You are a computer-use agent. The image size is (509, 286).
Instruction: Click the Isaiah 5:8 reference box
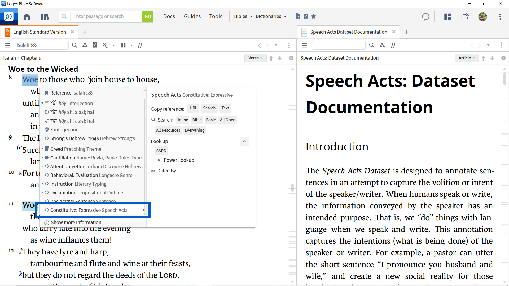[x=42, y=45]
